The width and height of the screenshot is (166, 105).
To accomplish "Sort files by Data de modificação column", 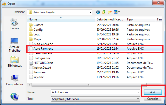I will coord(110,19).
